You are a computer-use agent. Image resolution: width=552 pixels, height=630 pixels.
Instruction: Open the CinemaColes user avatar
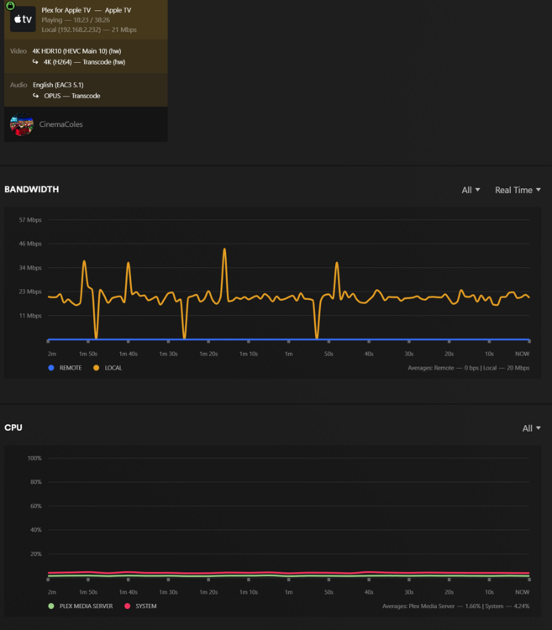coord(22,124)
